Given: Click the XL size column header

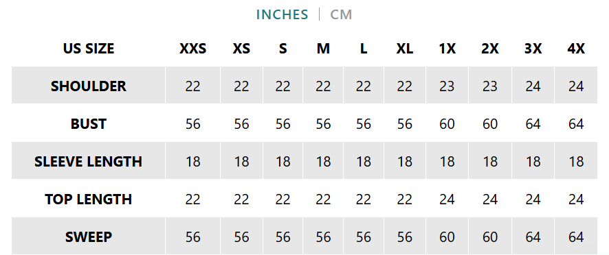Looking at the screenshot, I should [x=404, y=49].
